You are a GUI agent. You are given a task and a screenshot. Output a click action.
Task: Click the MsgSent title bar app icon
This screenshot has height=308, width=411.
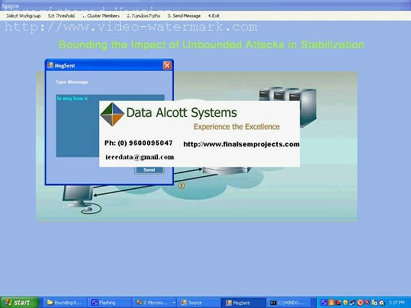pyautogui.click(x=50, y=65)
